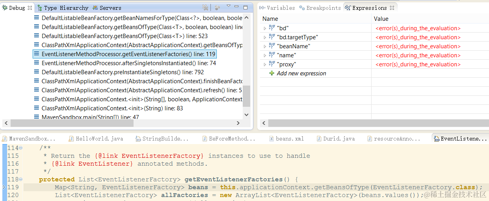Select error value of "proxy" expression

click(418, 64)
